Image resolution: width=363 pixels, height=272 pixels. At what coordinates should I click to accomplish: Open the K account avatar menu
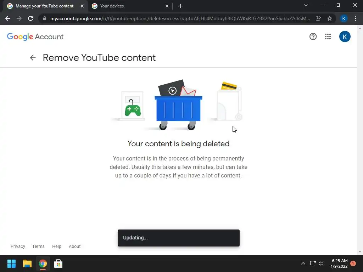[345, 36]
